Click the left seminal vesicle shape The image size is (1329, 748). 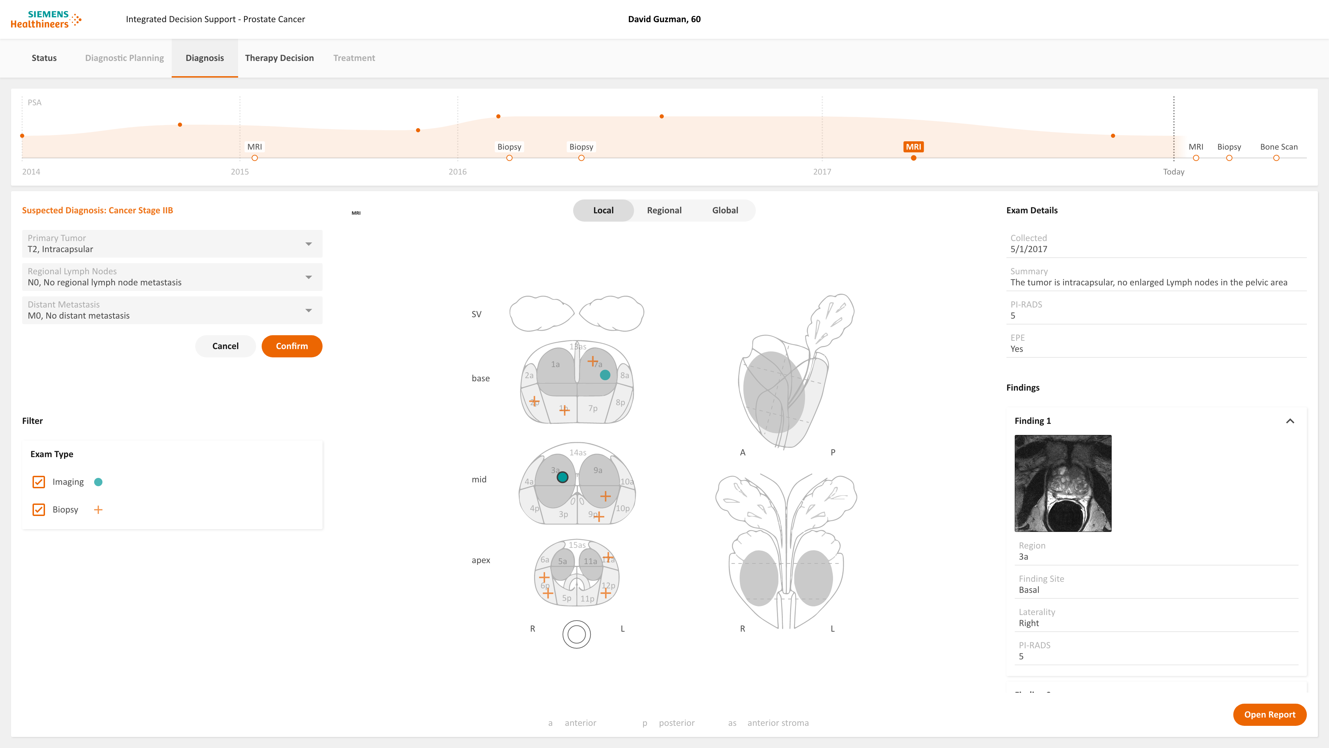611,313
